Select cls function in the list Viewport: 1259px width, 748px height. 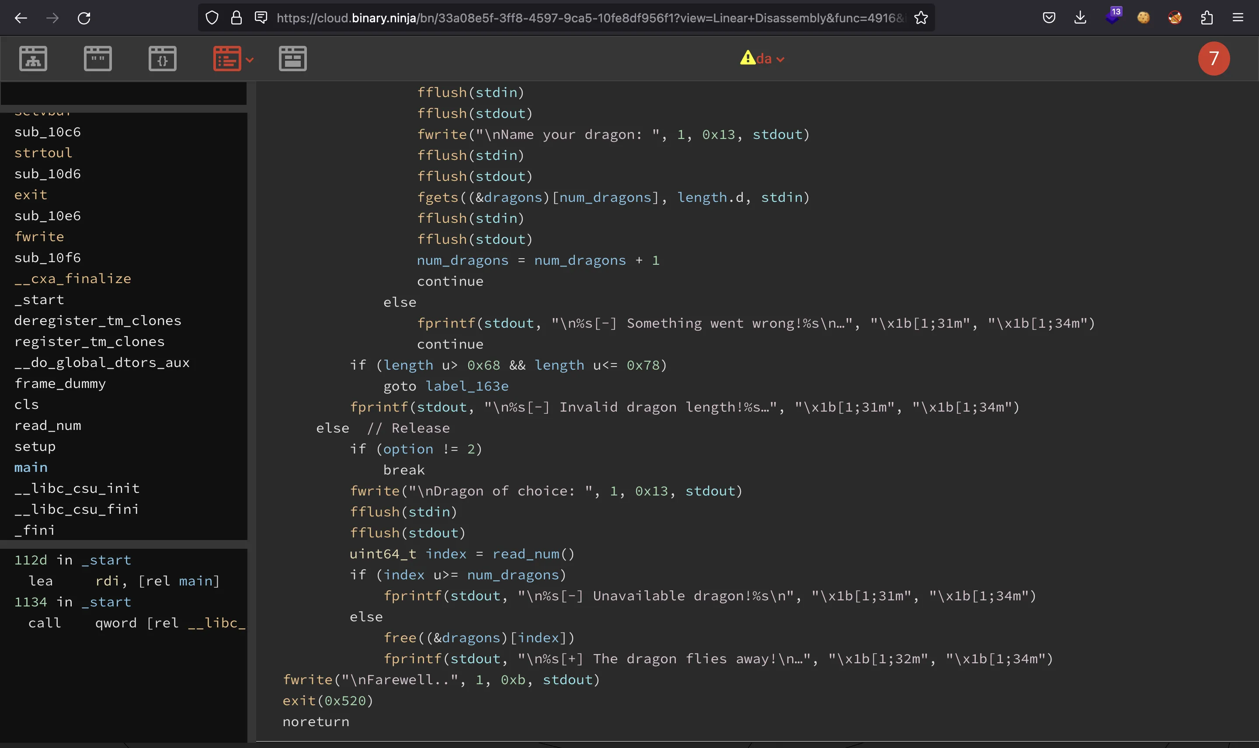coord(27,404)
